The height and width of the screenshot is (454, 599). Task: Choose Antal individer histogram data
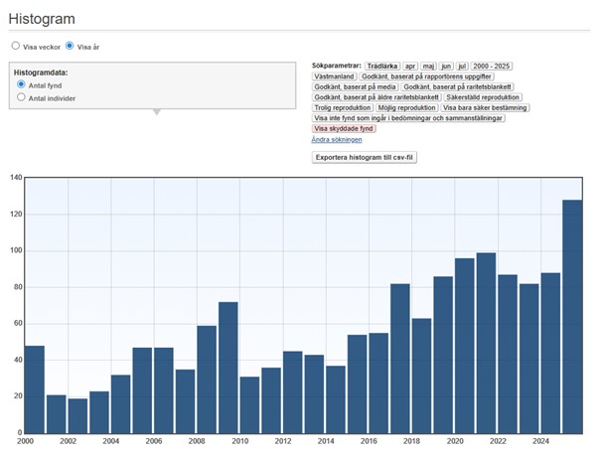tap(22, 97)
